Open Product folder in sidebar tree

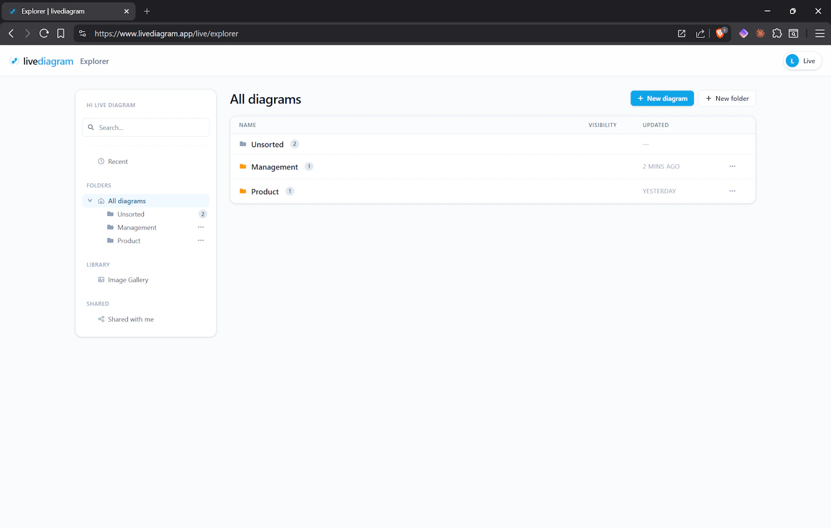[129, 241]
